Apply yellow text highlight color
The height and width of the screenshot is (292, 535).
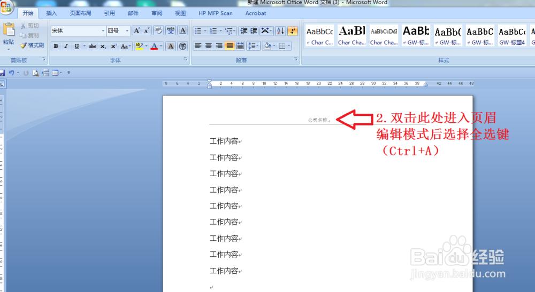(139, 46)
